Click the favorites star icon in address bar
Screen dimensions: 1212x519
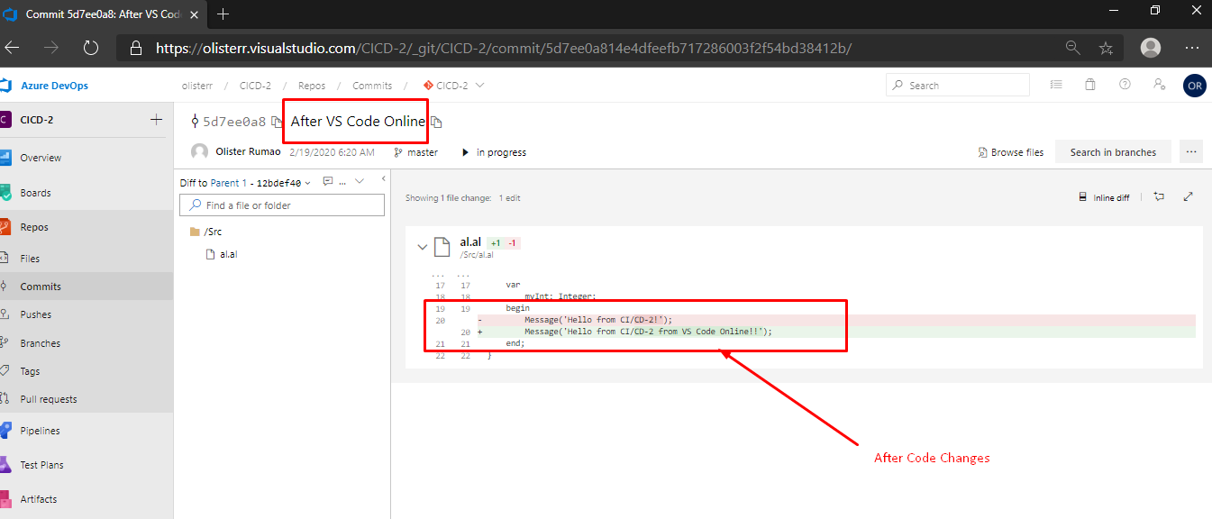point(1107,48)
